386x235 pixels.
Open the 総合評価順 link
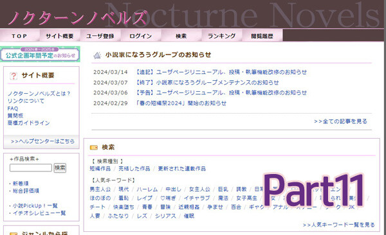[x=26, y=191]
